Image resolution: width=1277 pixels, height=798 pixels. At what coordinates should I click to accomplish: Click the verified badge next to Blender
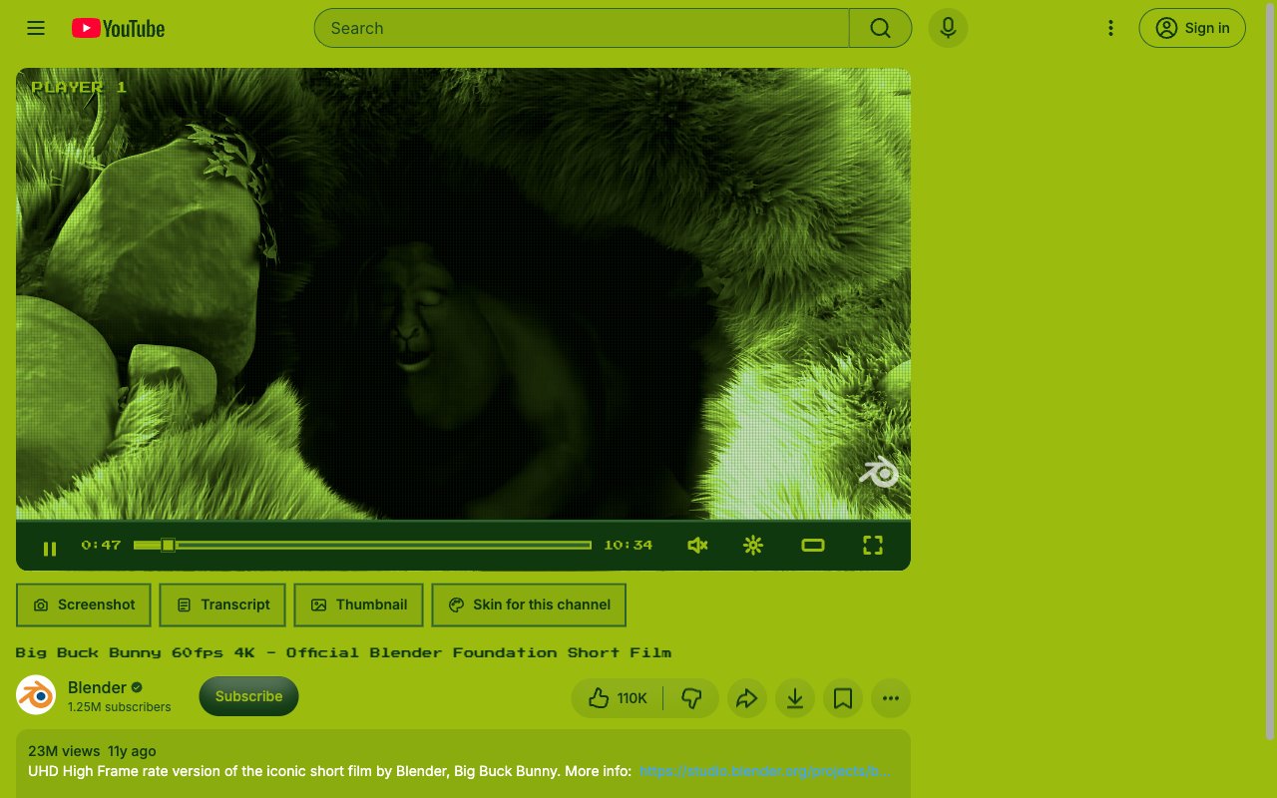pos(137,687)
